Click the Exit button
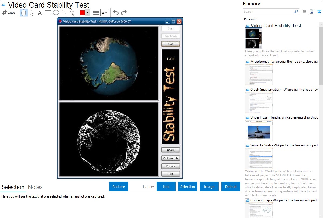This screenshot has width=323, height=218. point(171,174)
